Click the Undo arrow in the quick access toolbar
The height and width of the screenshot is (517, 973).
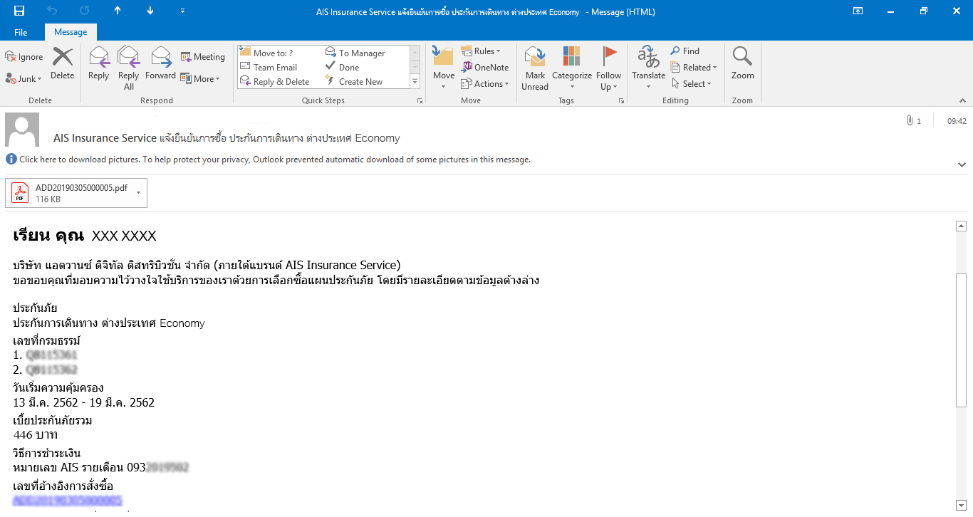tap(51, 11)
